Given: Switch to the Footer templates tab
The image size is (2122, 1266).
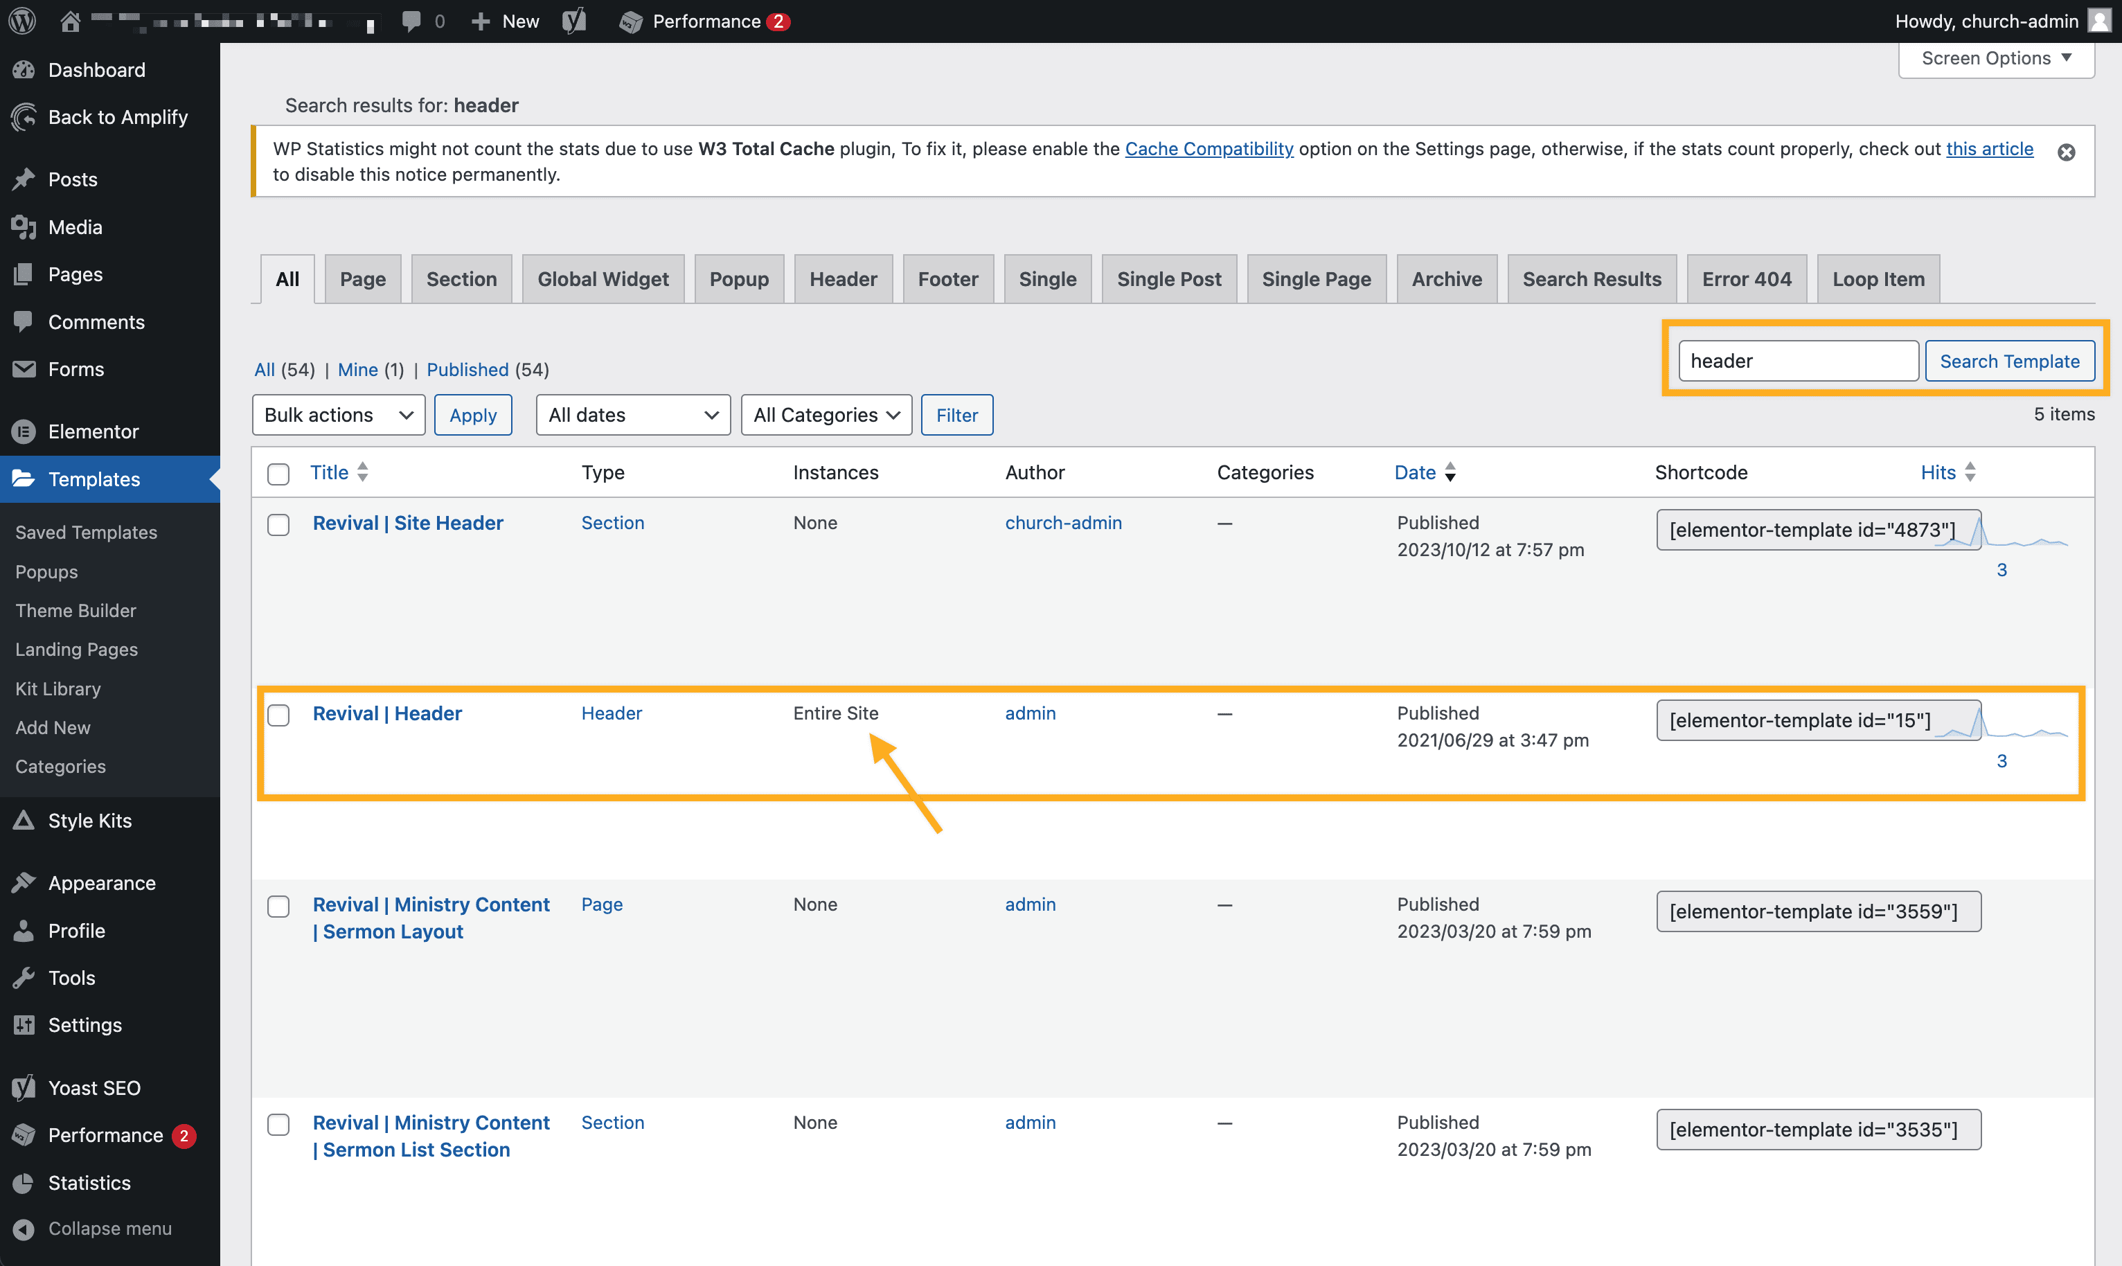Looking at the screenshot, I should (947, 278).
